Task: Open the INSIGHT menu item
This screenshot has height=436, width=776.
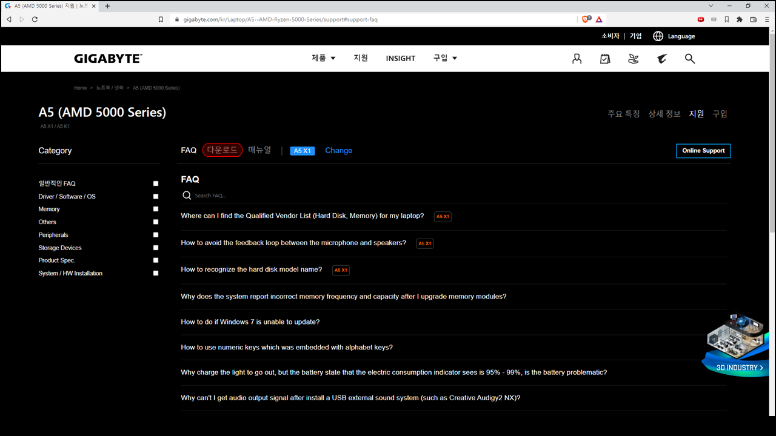Action: click(x=401, y=59)
